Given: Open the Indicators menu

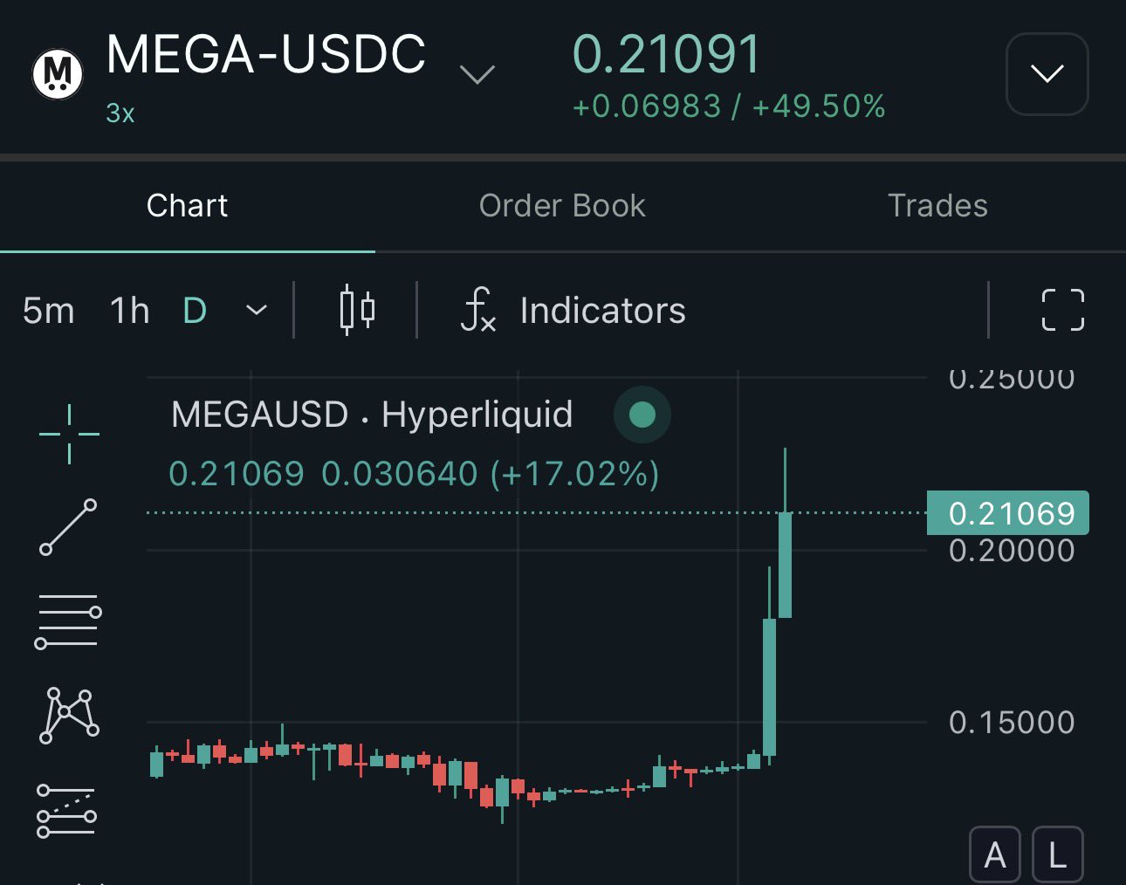Looking at the screenshot, I should tap(573, 310).
